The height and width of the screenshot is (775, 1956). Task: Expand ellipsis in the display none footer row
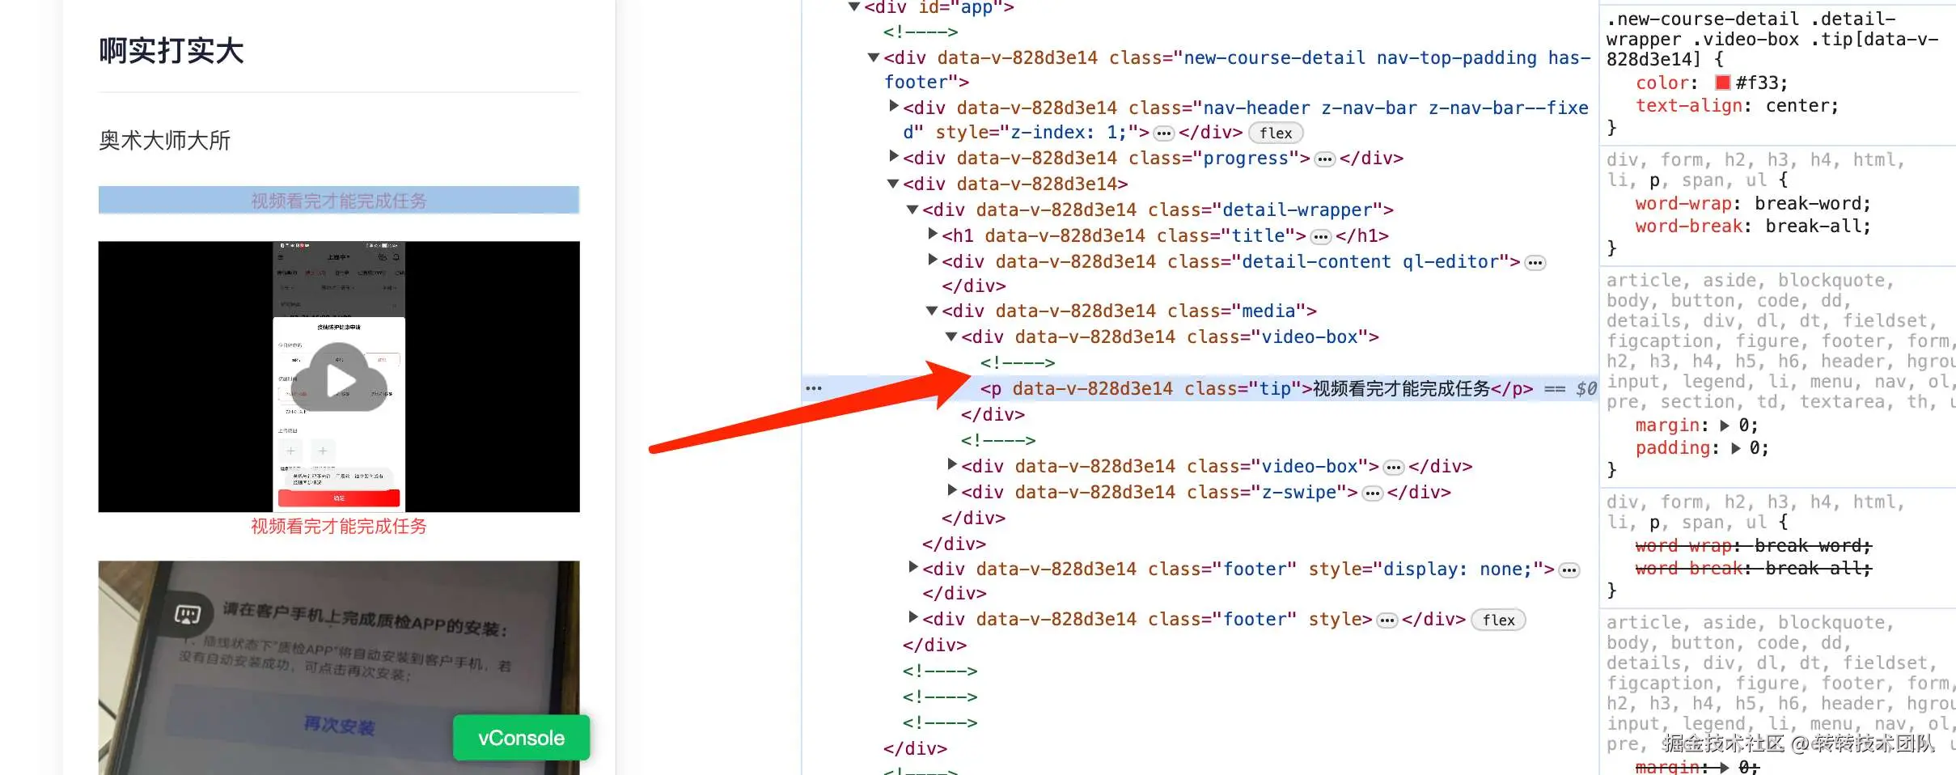tap(1569, 570)
